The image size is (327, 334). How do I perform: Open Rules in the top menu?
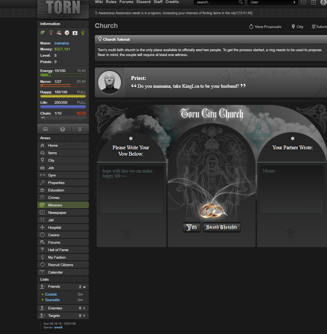pyautogui.click(x=111, y=2)
